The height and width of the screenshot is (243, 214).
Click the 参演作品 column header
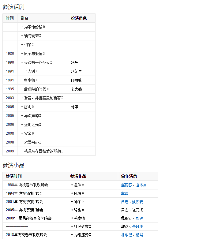click(78, 176)
